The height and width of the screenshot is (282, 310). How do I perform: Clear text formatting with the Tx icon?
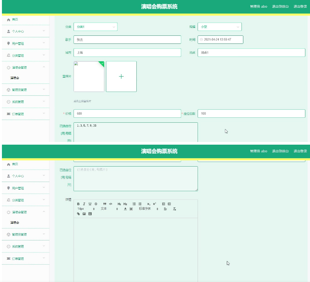click(174, 209)
